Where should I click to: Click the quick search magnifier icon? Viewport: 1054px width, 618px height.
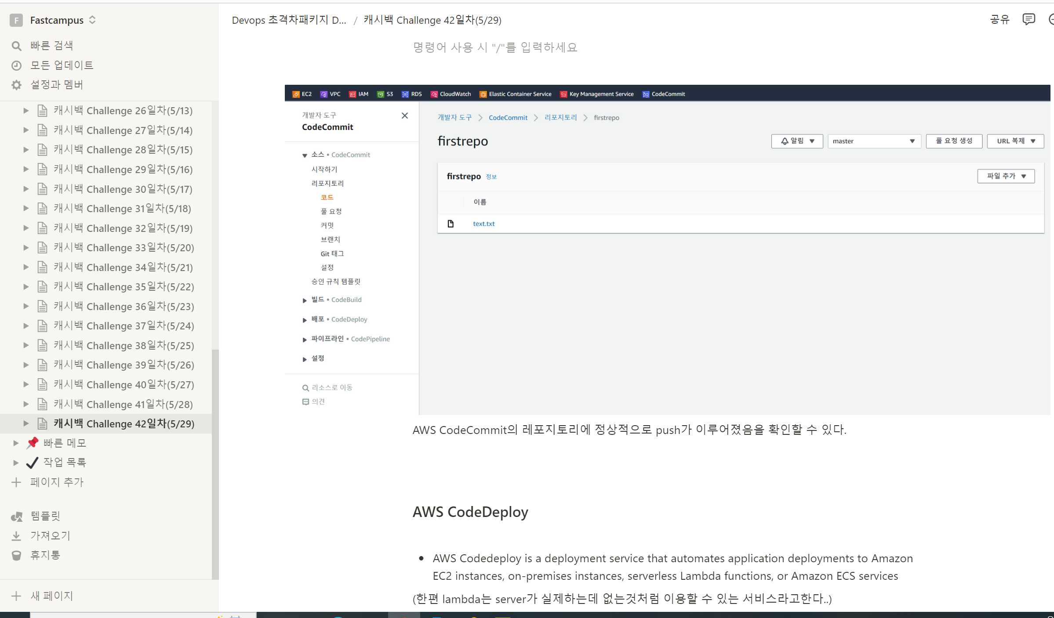[16, 46]
